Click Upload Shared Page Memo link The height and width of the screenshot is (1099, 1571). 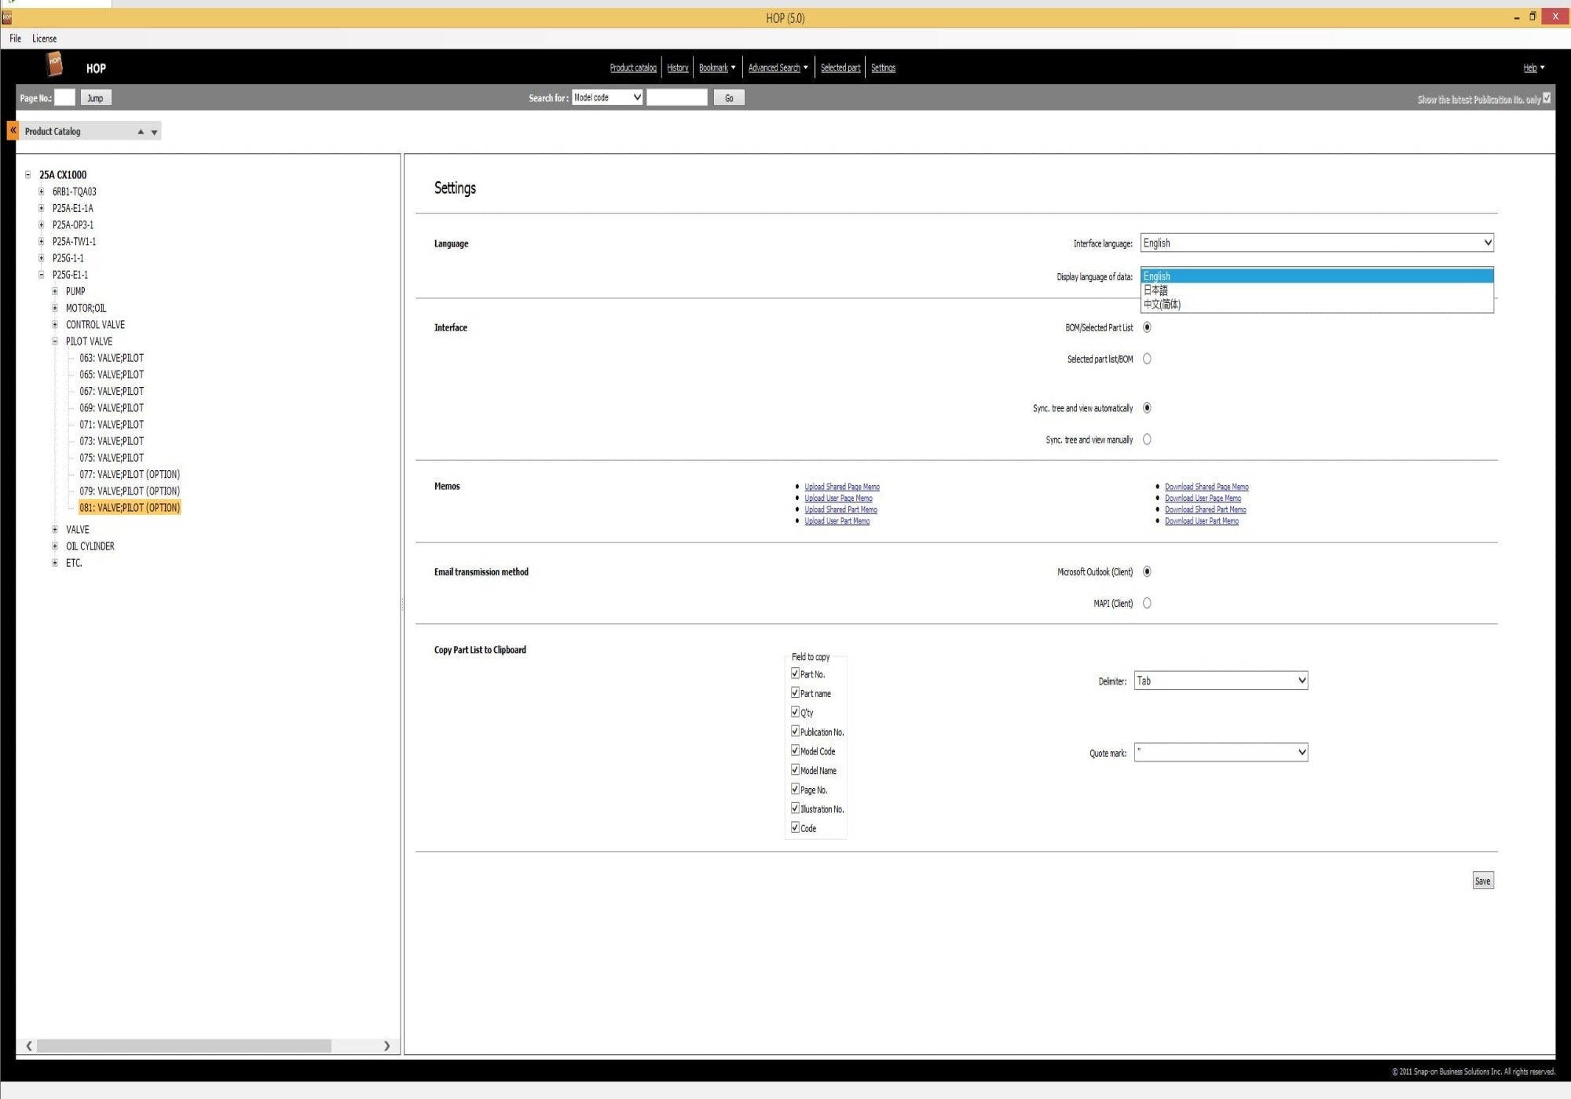[841, 487]
